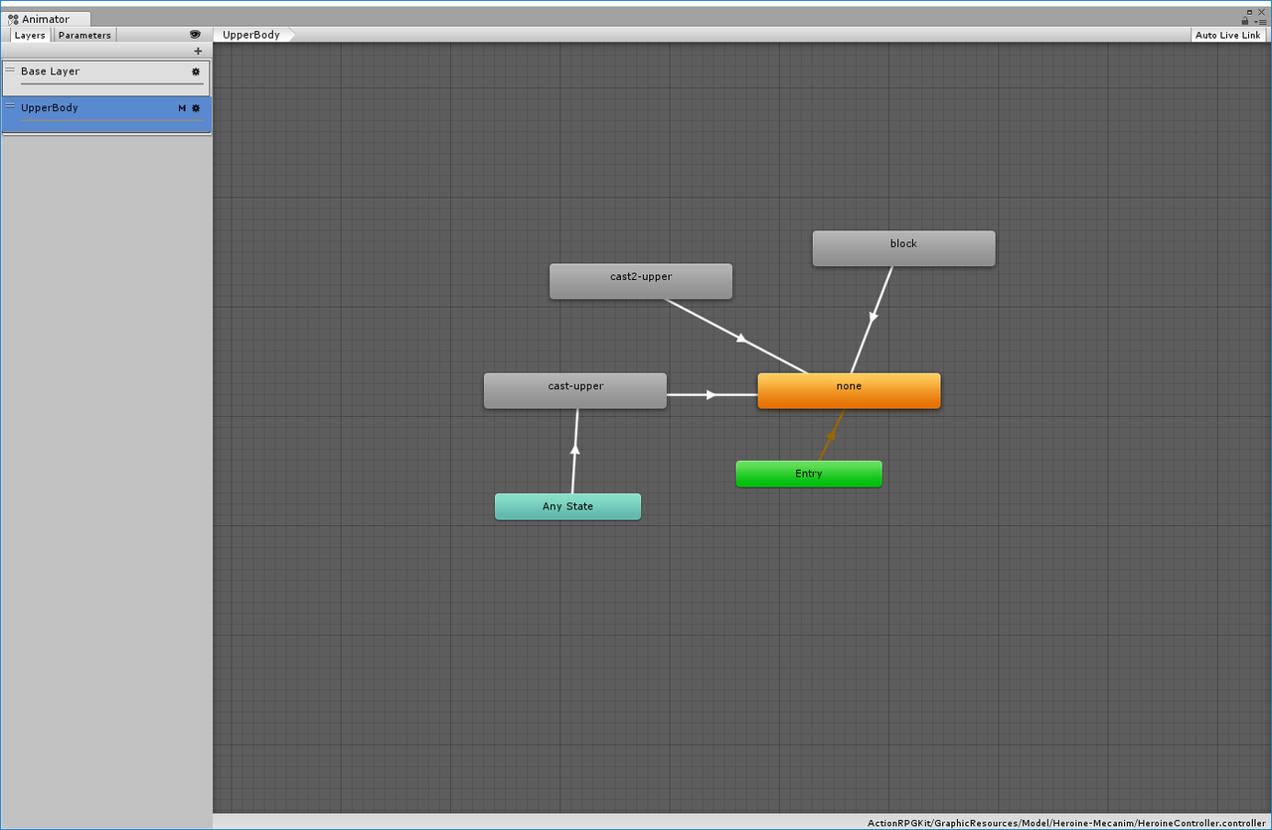The height and width of the screenshot is (830, 1272).
Task: Open the Base Layer settings gear
Action: click(195, 70)
